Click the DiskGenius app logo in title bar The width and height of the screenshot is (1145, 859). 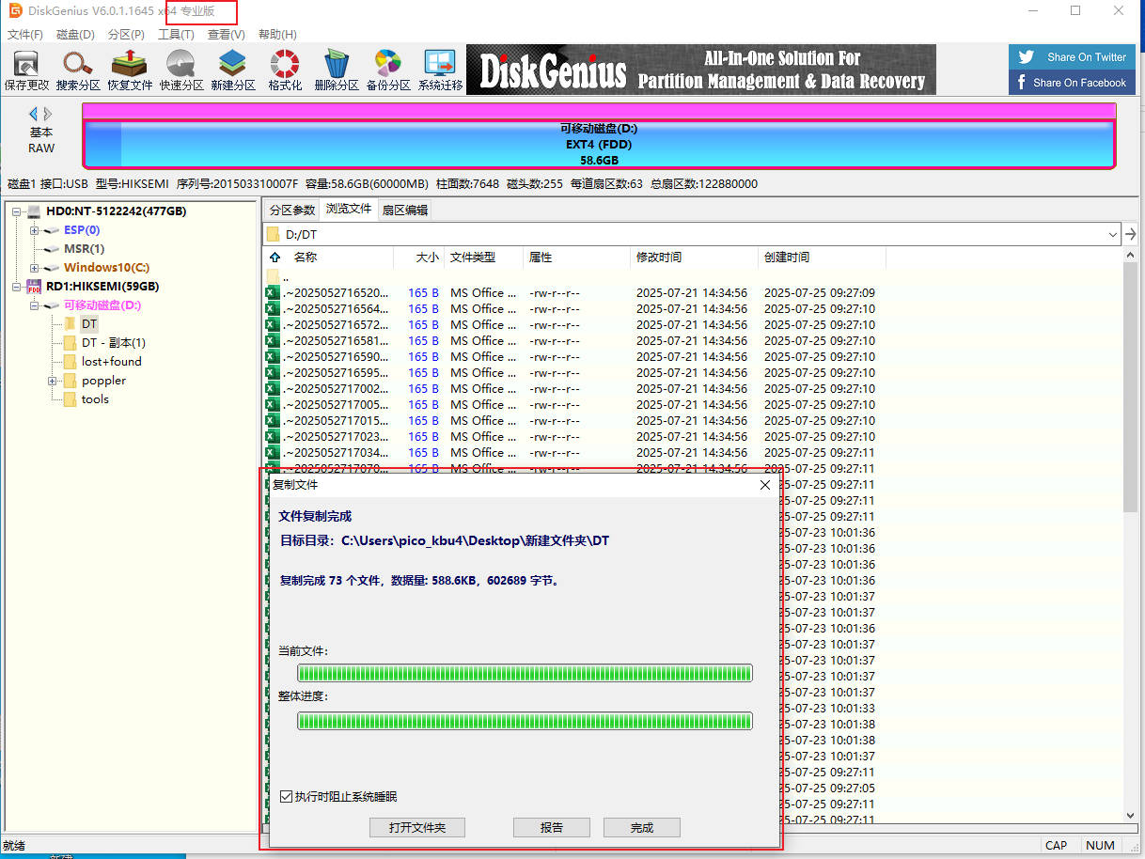[14, 11]
